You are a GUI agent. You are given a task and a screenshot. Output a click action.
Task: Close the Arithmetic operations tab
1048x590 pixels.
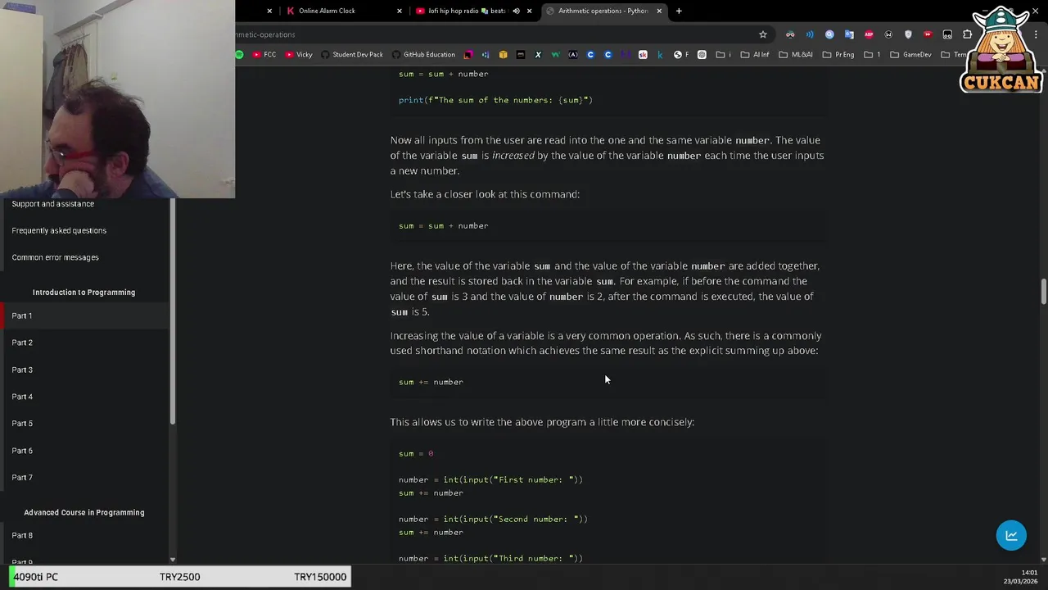click(659, 11)
